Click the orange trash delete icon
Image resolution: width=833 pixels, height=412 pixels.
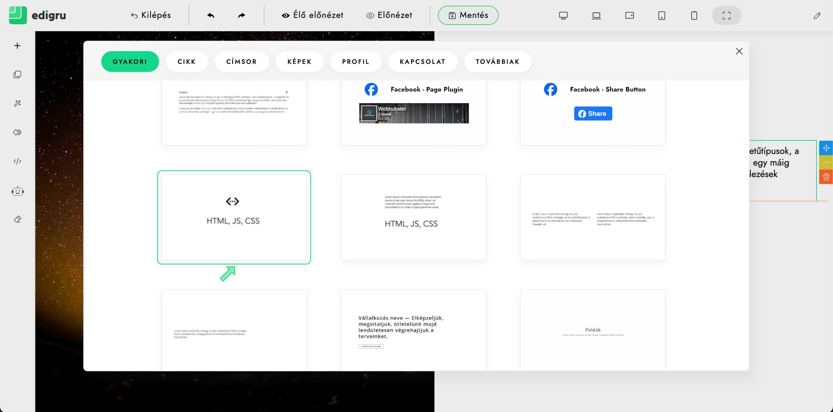[826, 177]
